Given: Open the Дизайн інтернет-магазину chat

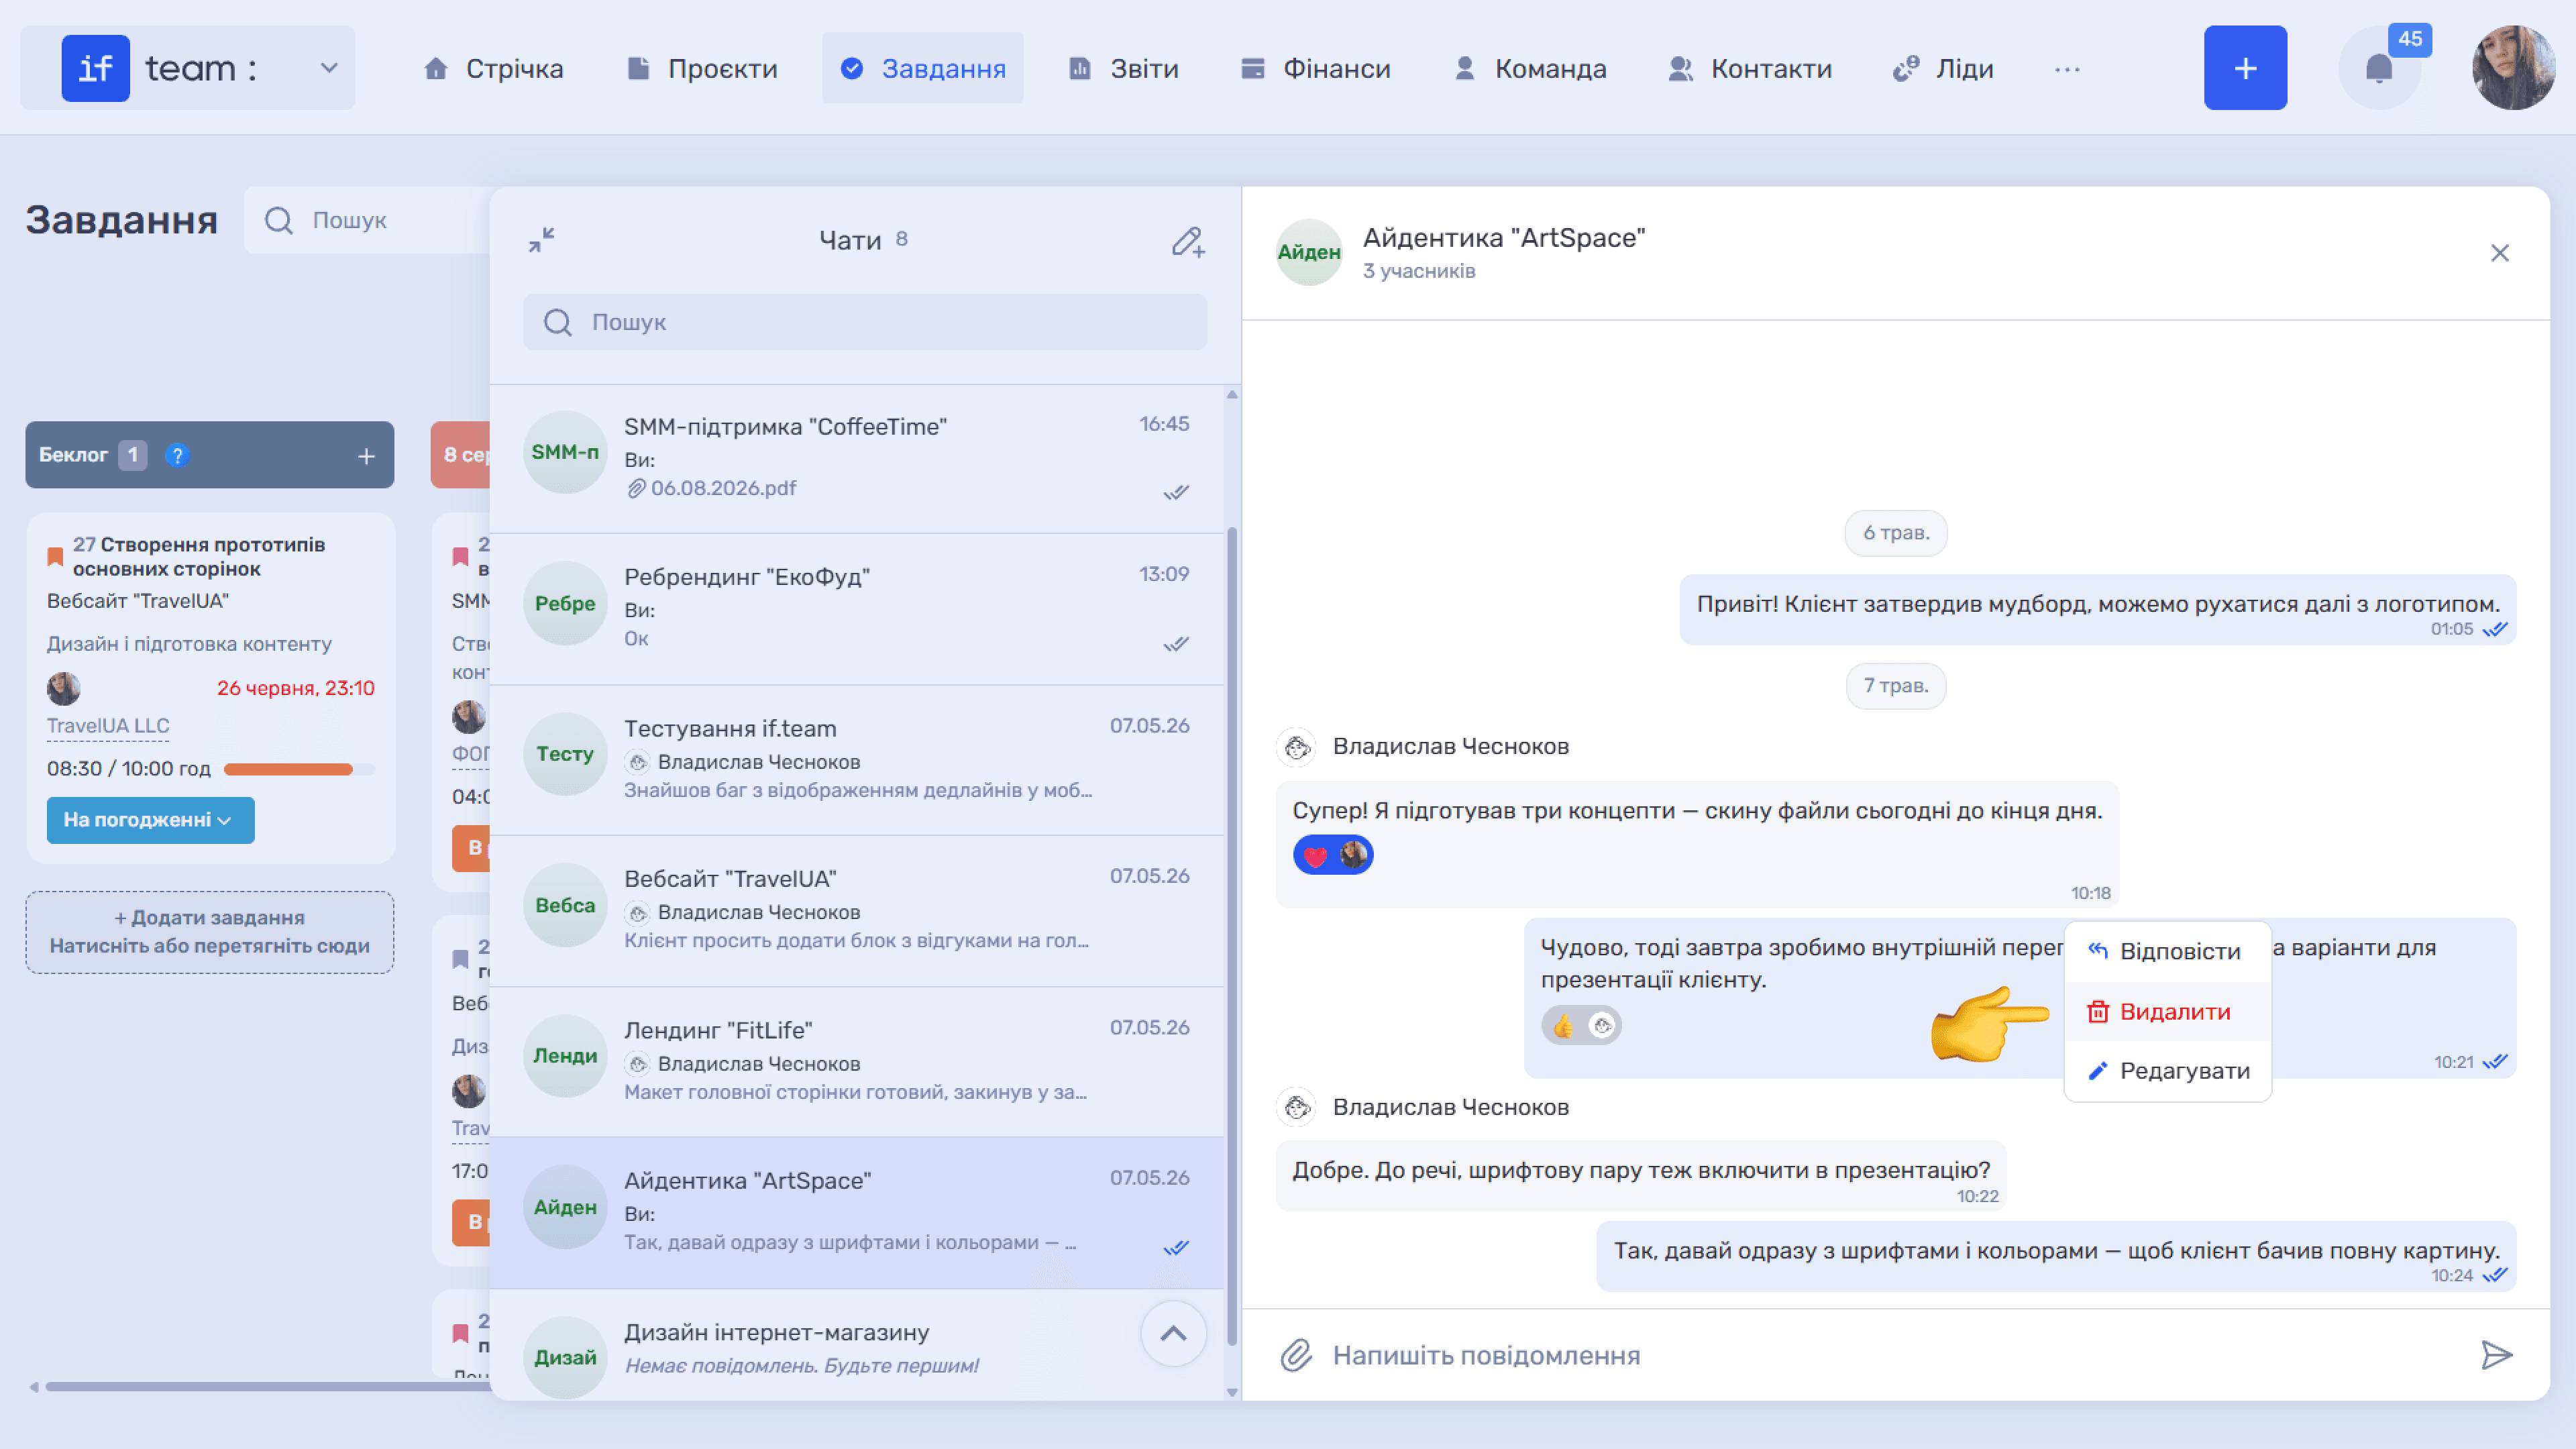Looking at the screenshot, I should (857, 1345).
